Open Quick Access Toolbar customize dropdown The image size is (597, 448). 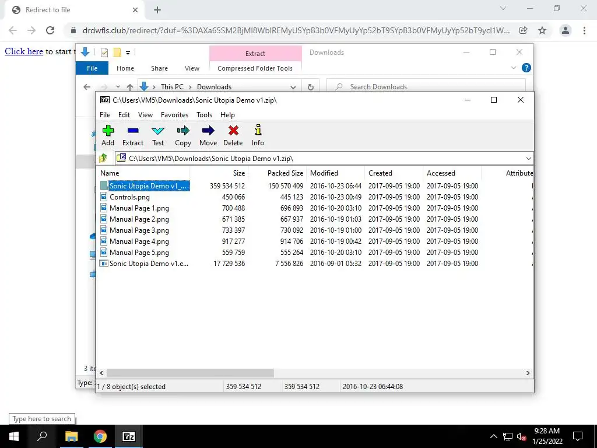pyautogui.click(x=128, y=52)
